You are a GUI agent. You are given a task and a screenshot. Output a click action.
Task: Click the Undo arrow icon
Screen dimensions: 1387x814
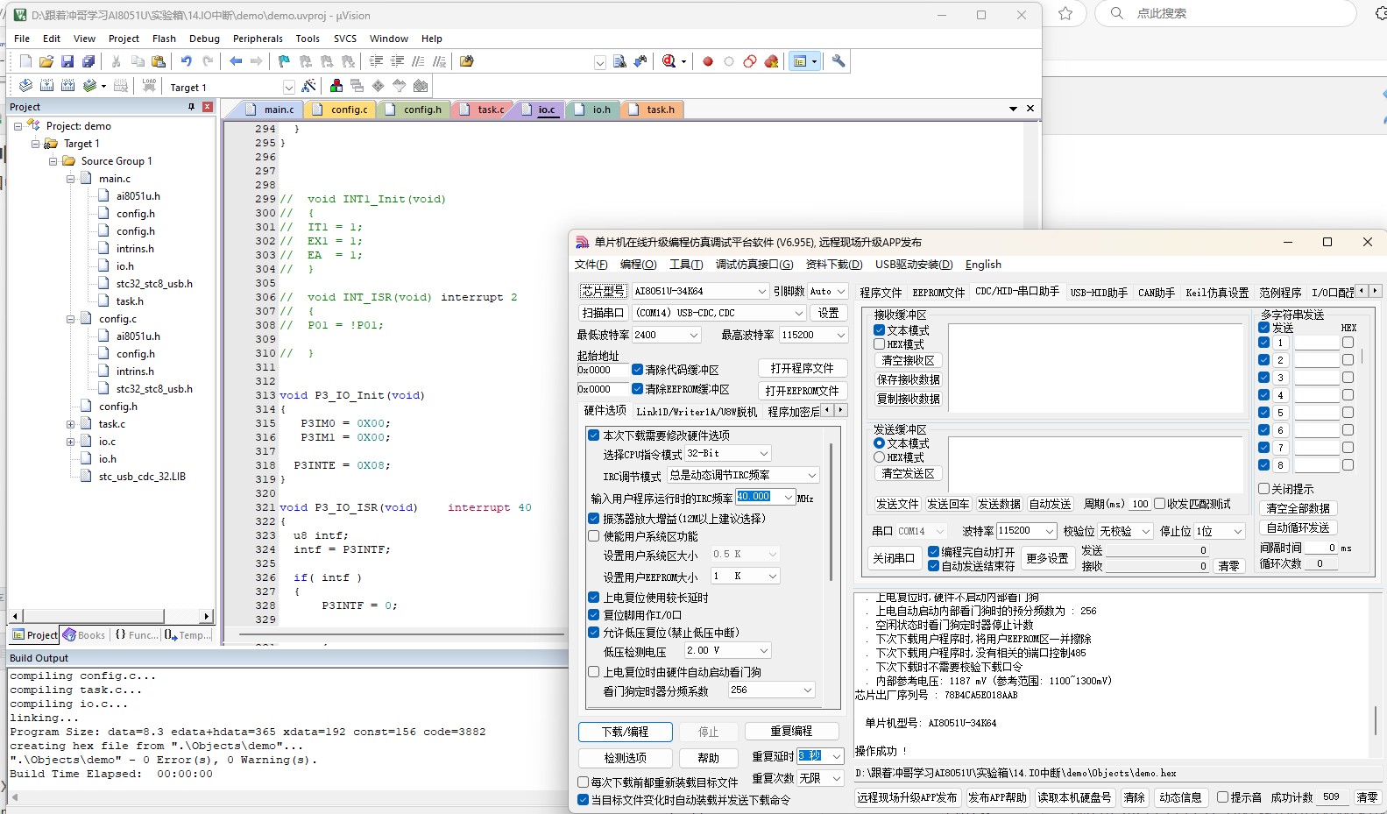186,61
